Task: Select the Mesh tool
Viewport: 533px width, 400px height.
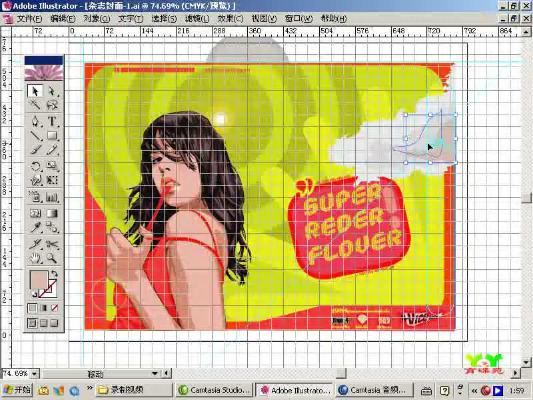Action: click(x=35, y=213)
